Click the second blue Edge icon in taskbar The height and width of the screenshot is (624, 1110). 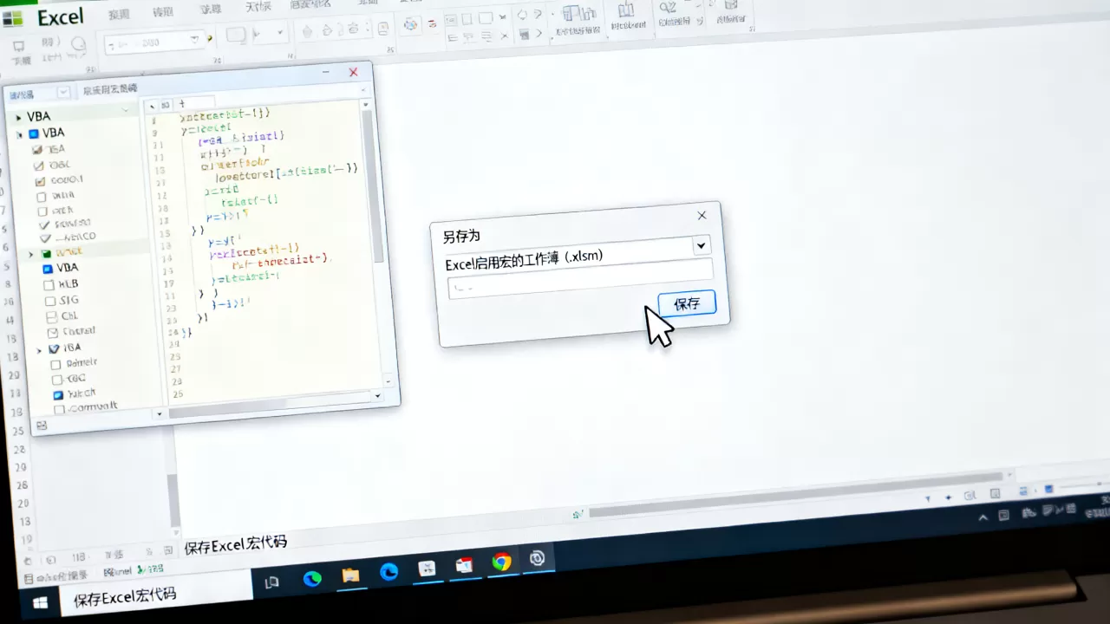388,572
